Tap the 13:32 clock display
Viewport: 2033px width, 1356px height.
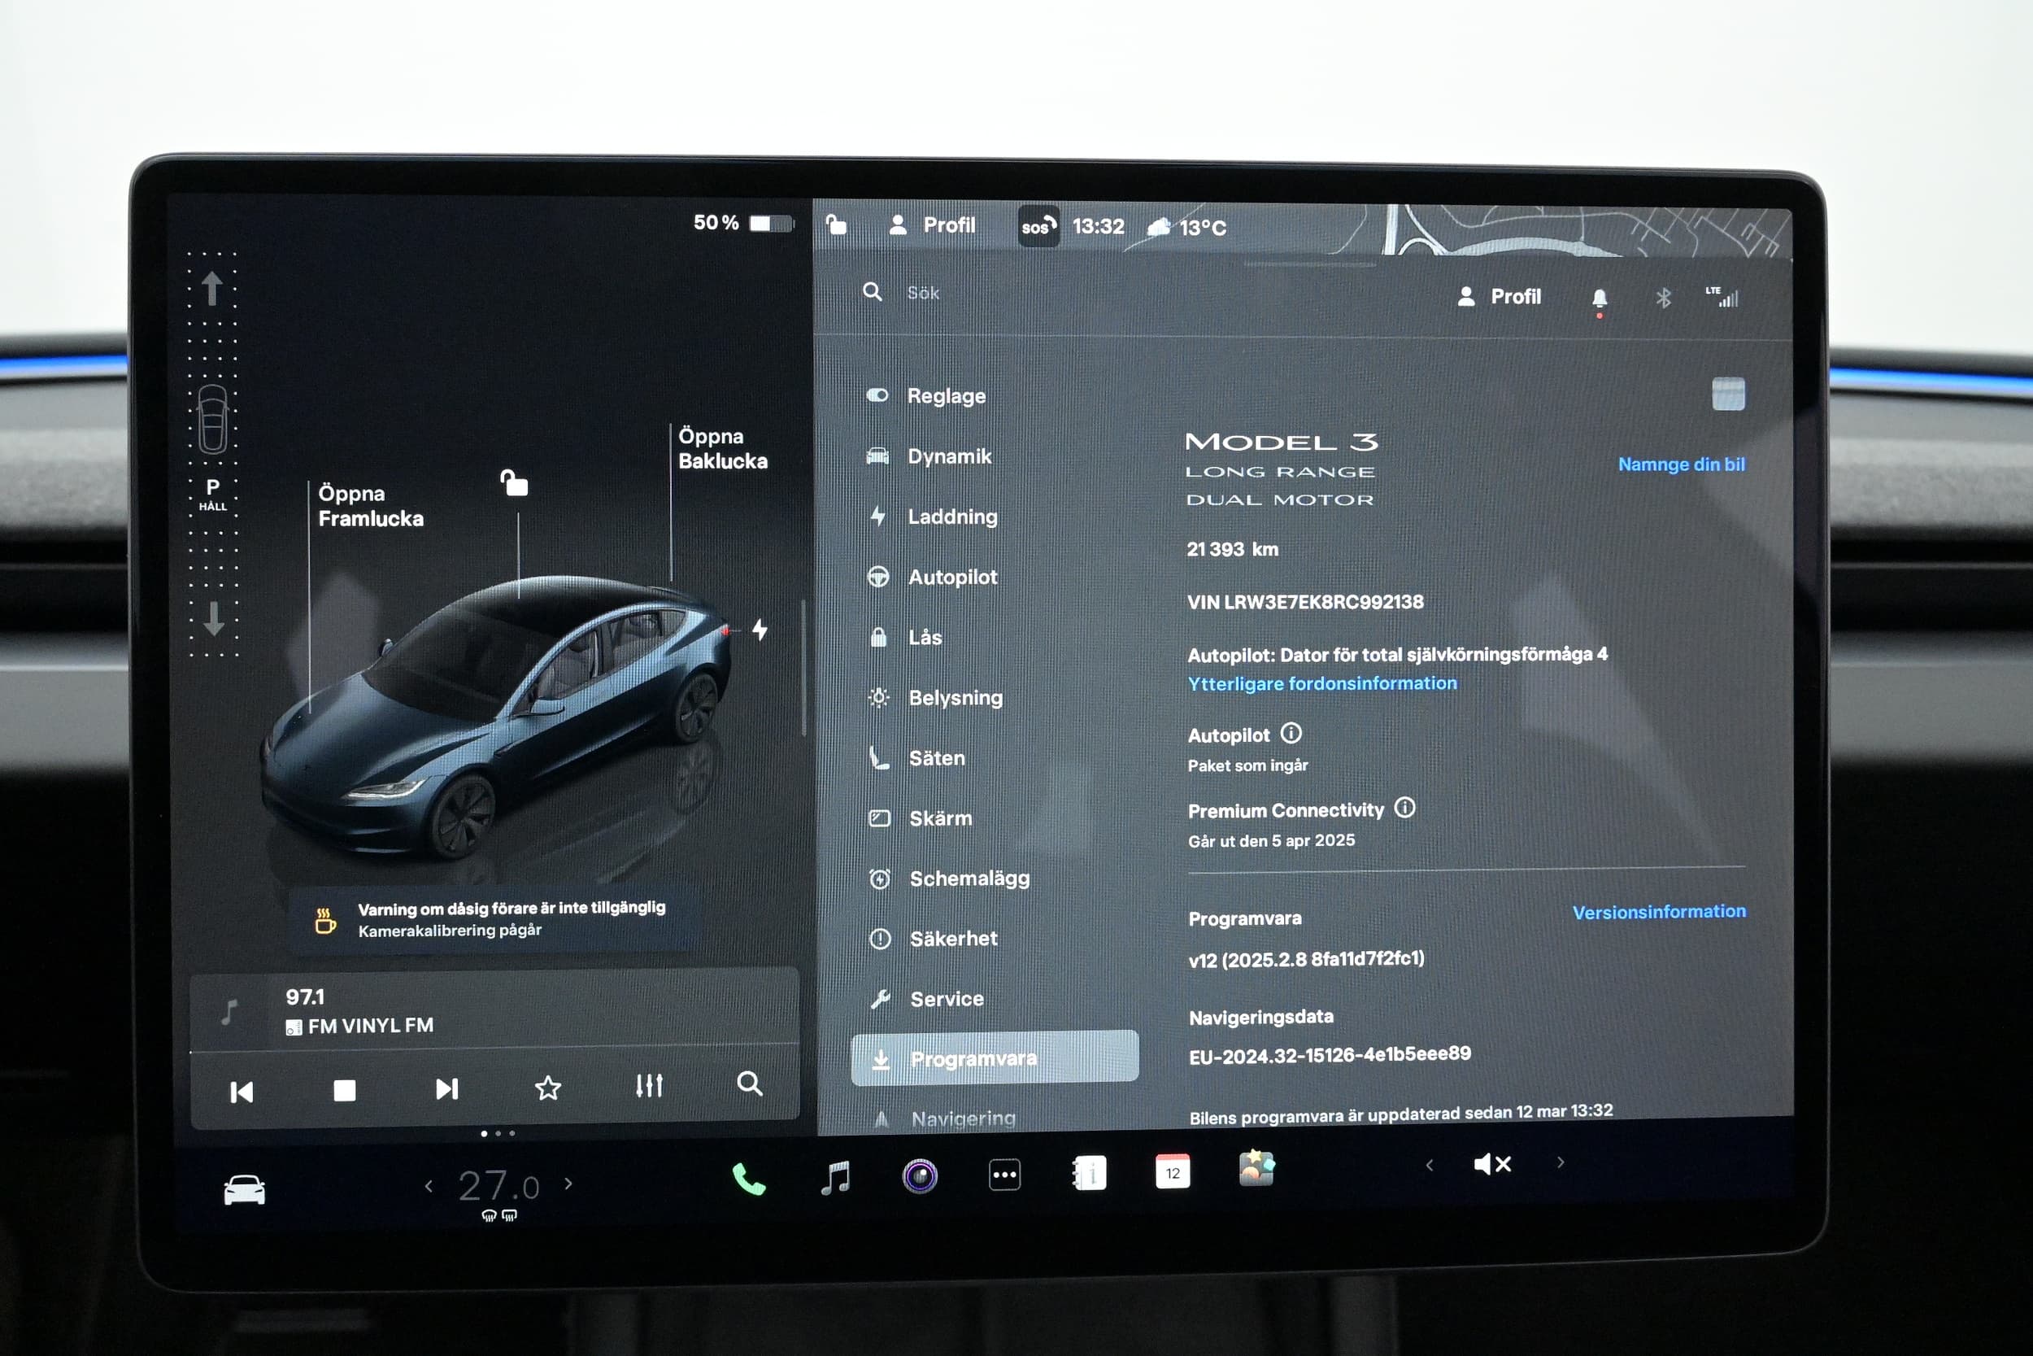click(x=1098, y=227)
